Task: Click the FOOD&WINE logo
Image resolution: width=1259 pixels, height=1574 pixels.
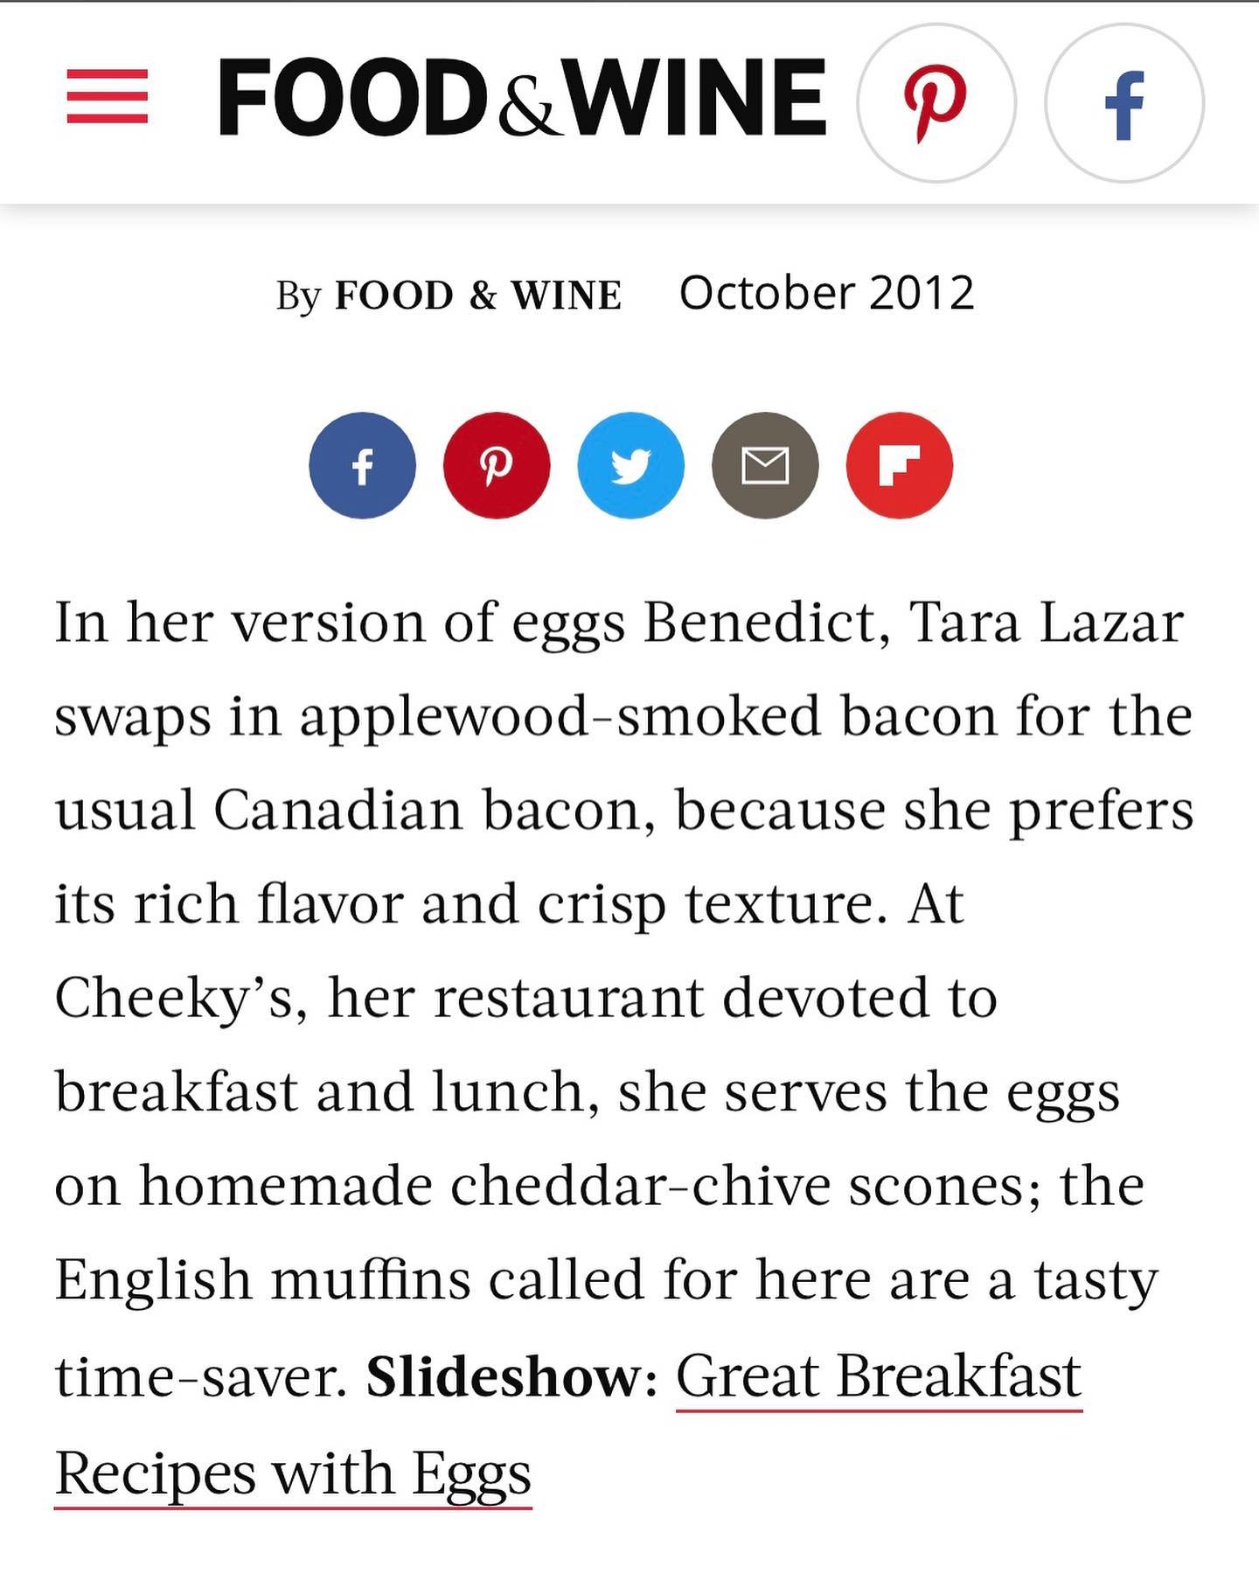Action: point(522,97)
